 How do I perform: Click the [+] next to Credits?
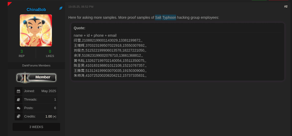point(54,116)
